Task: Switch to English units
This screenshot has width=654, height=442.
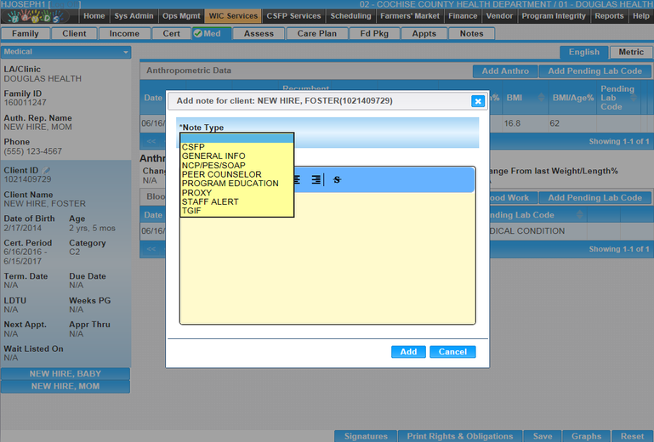Action: coord(583,53)
